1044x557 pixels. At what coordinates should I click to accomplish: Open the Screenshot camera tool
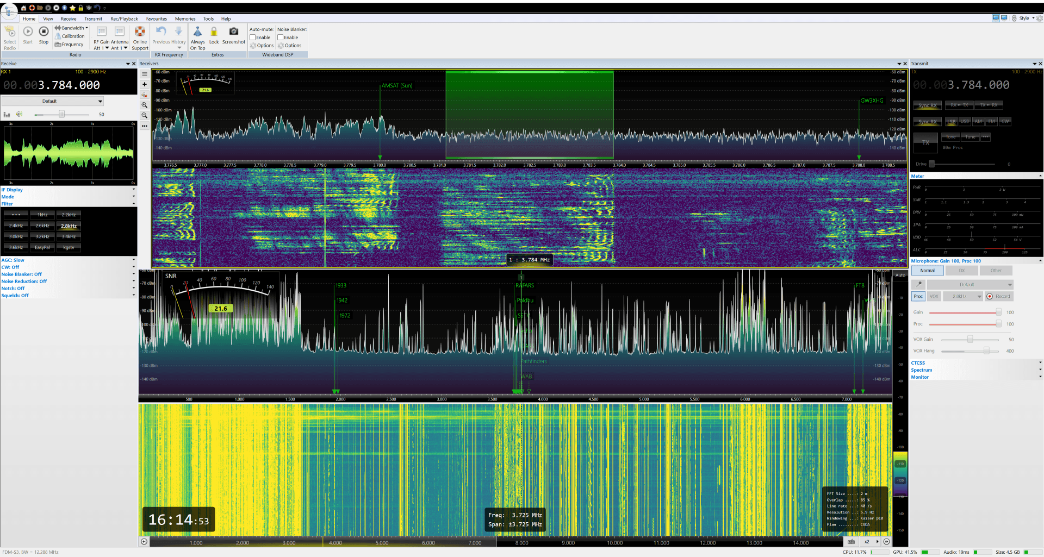click(x=234, y=32)
